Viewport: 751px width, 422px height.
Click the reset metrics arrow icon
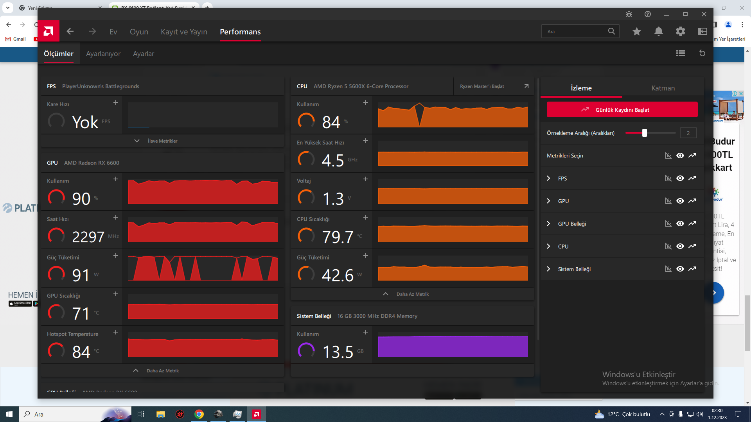point(702,53)
